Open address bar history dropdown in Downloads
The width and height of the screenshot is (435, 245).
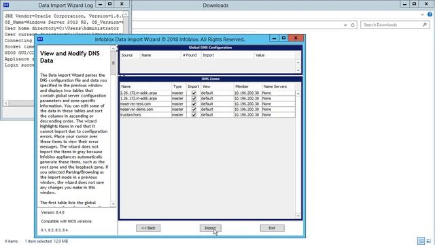pyautogui.click(x=345, y=25)
